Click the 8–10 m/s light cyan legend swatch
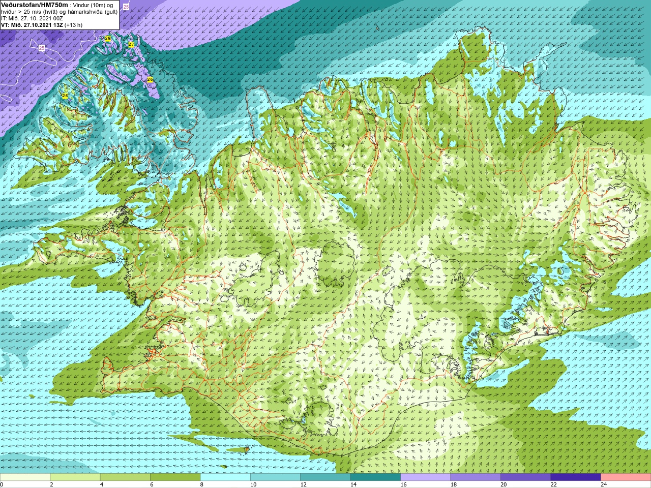This screenshot has height=488, width=651. click(x=225, y=477)
